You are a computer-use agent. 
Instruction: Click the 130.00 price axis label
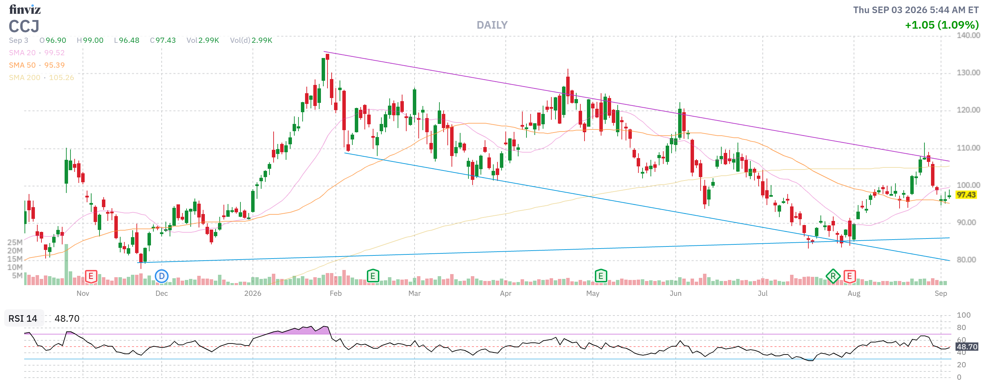click(x=968, y=73)
